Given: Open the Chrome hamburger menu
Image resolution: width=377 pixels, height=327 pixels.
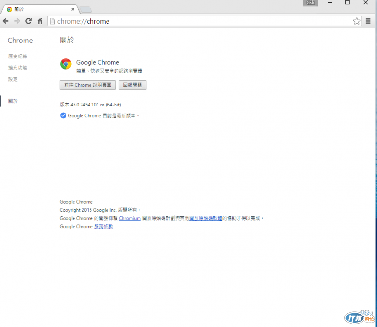Looking at the screenshot, I should (368, 21).
